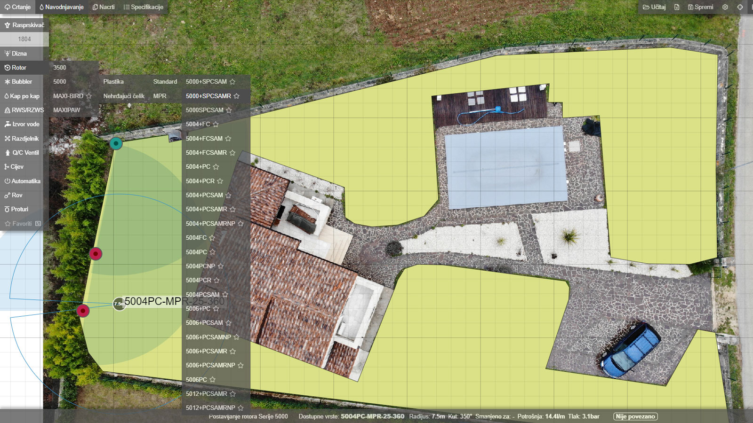The image size is (753, 423).
Task: Pick the Kap po kap tool
Action: click(x=22, y=96)
